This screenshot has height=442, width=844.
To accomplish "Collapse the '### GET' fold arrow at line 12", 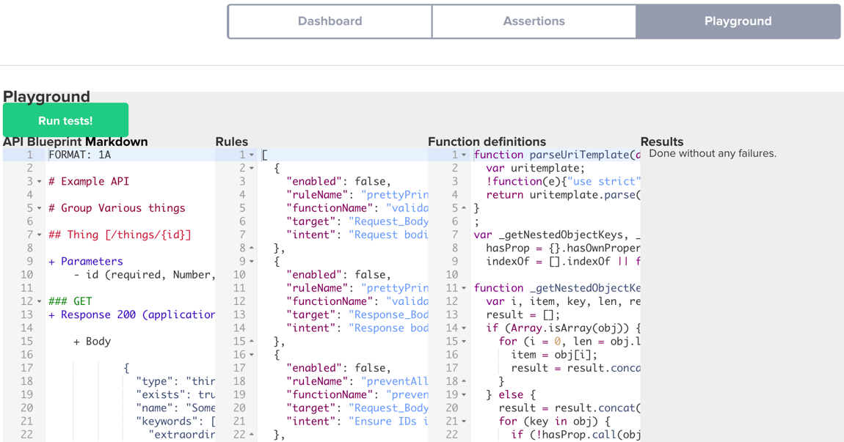I will pos(40,302).
